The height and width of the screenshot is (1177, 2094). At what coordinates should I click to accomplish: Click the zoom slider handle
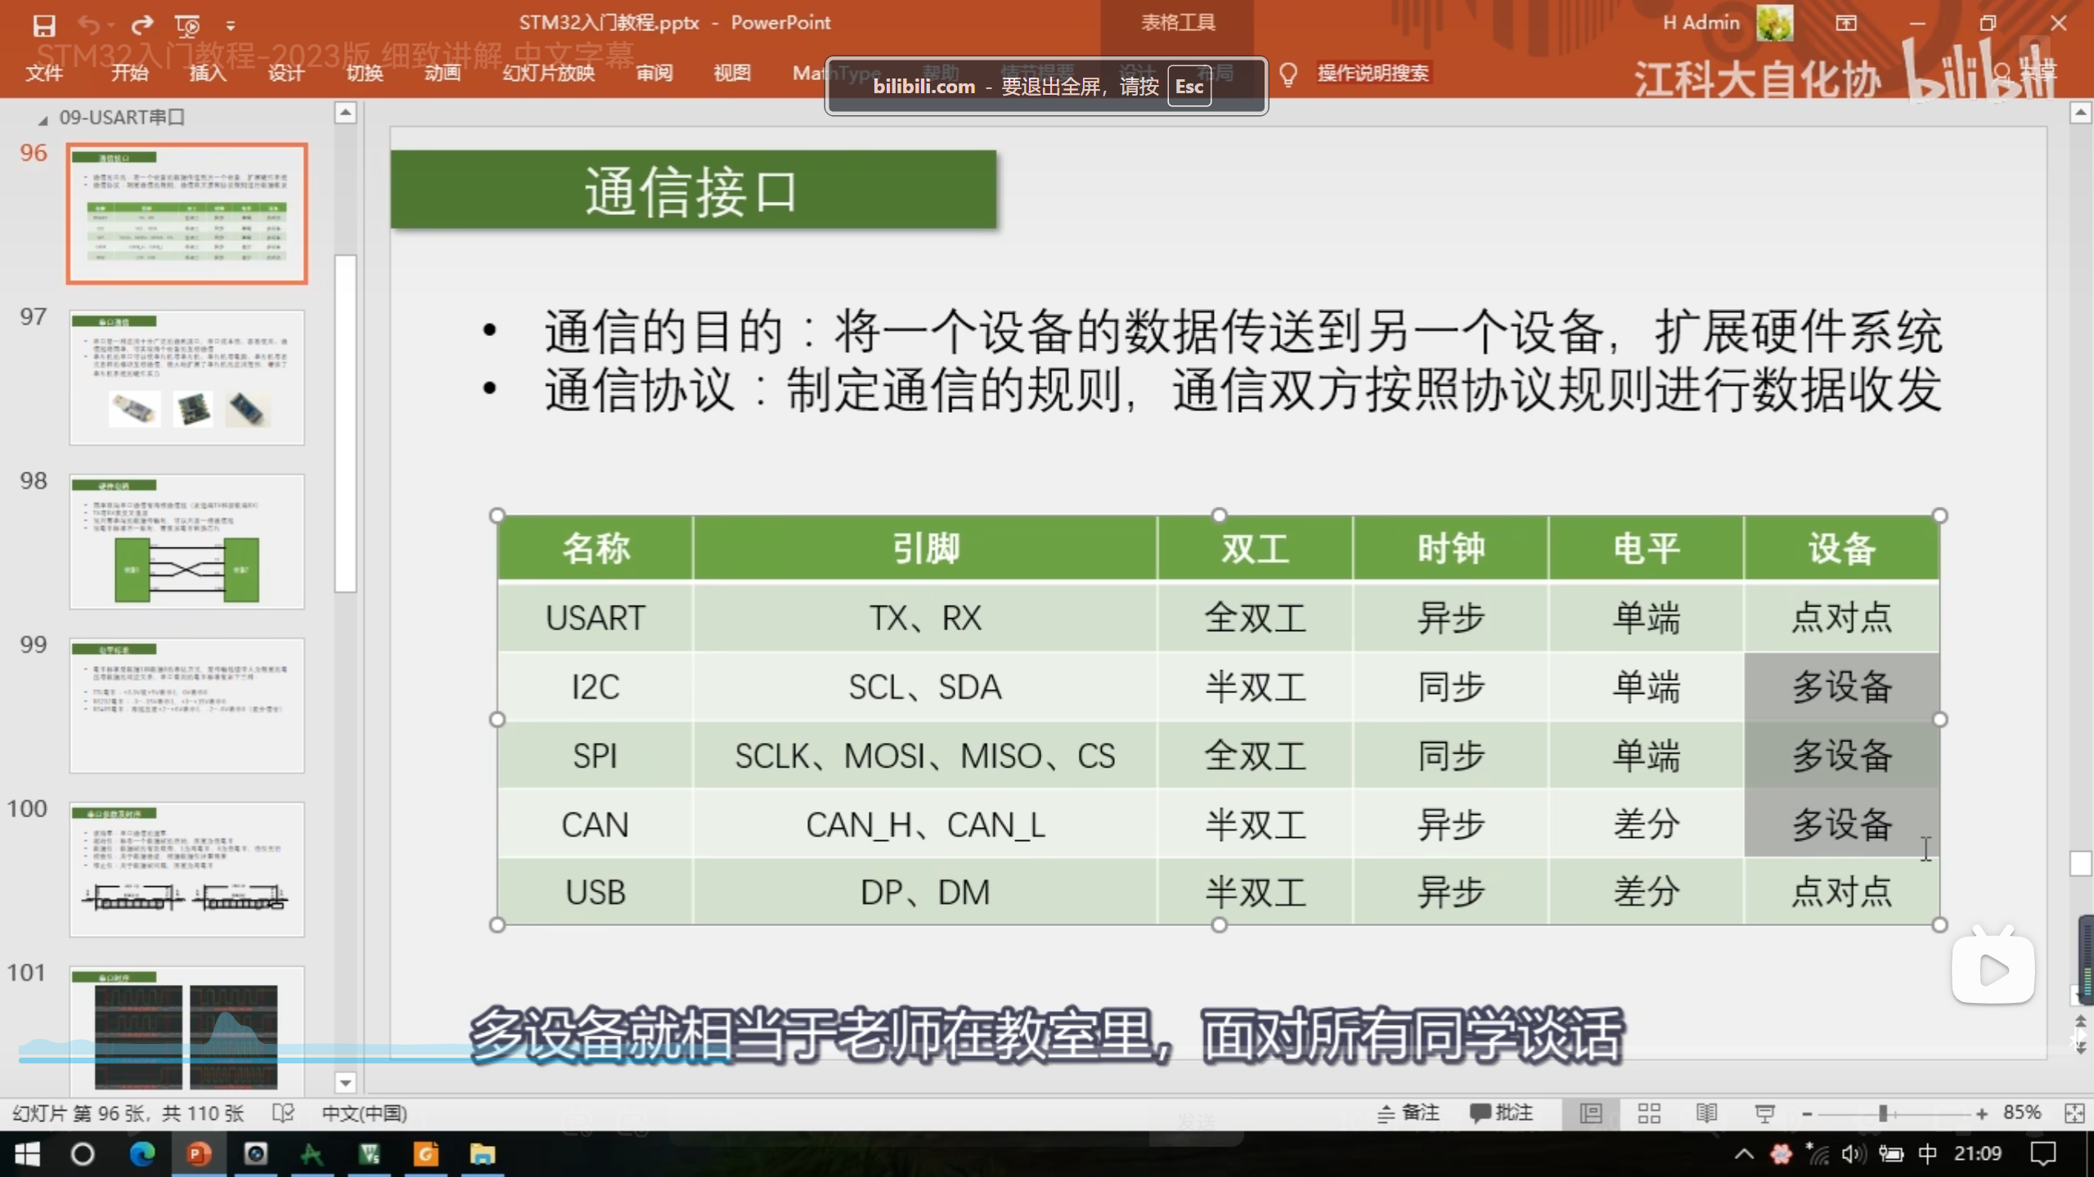tap(1883, 1112)
